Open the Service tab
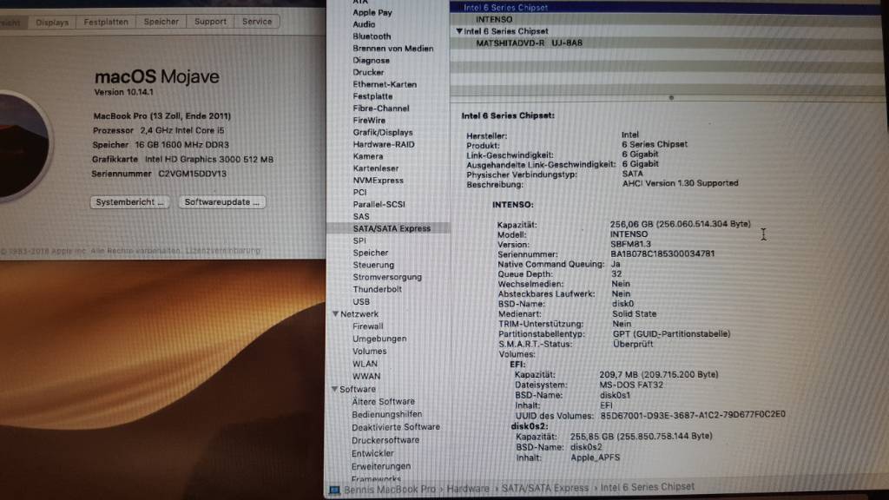The height and width of the screenshot is (500, 889). pos(257,22)
